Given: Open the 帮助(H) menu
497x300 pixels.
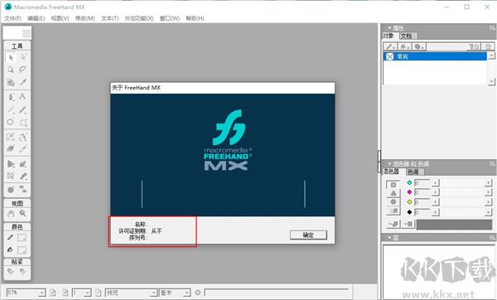Looking at the screenshot, I should [195, 18].
